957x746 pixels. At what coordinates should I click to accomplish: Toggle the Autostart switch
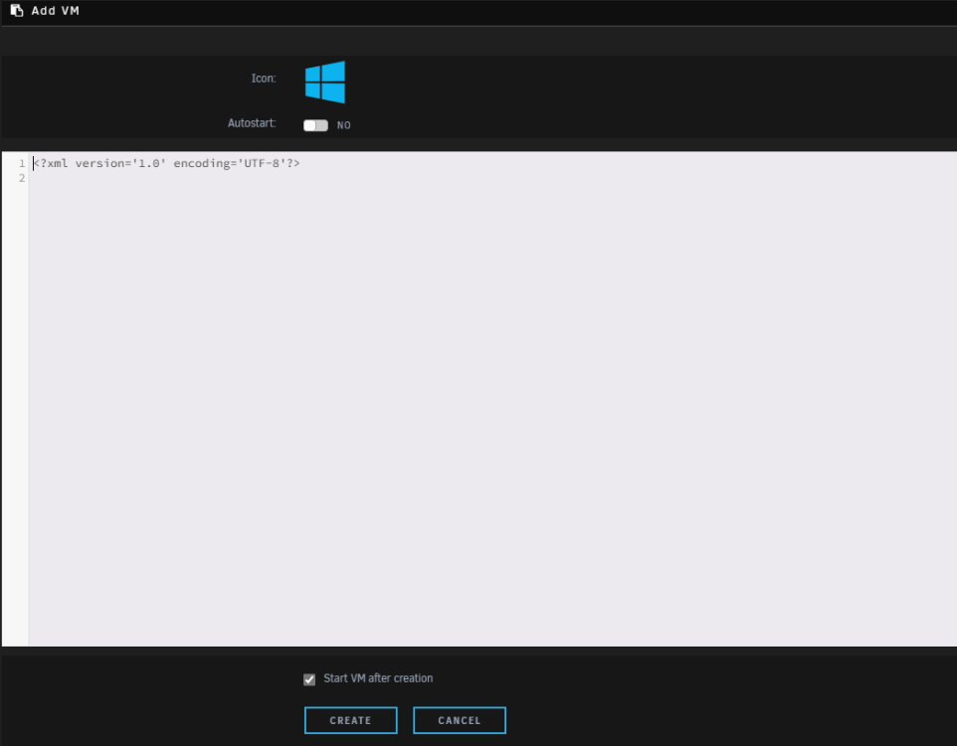[x=315, y=125]
